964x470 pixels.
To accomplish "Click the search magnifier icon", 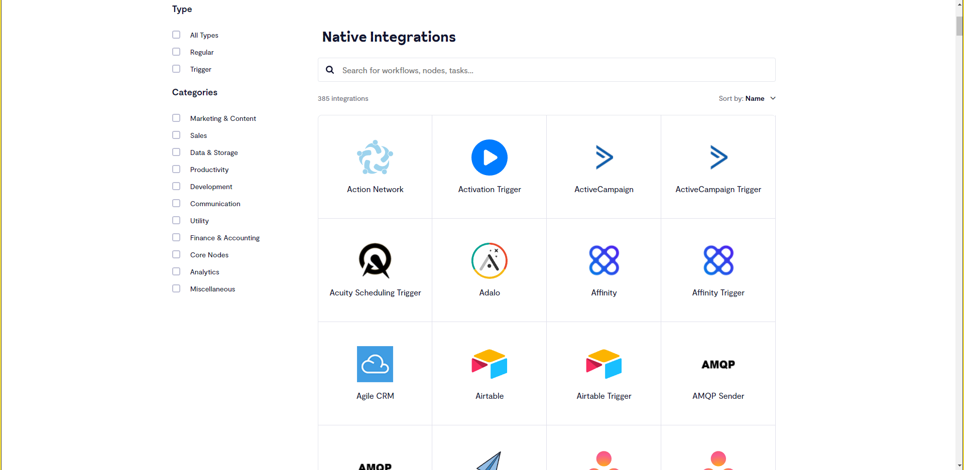I will (x=330, y=70).
